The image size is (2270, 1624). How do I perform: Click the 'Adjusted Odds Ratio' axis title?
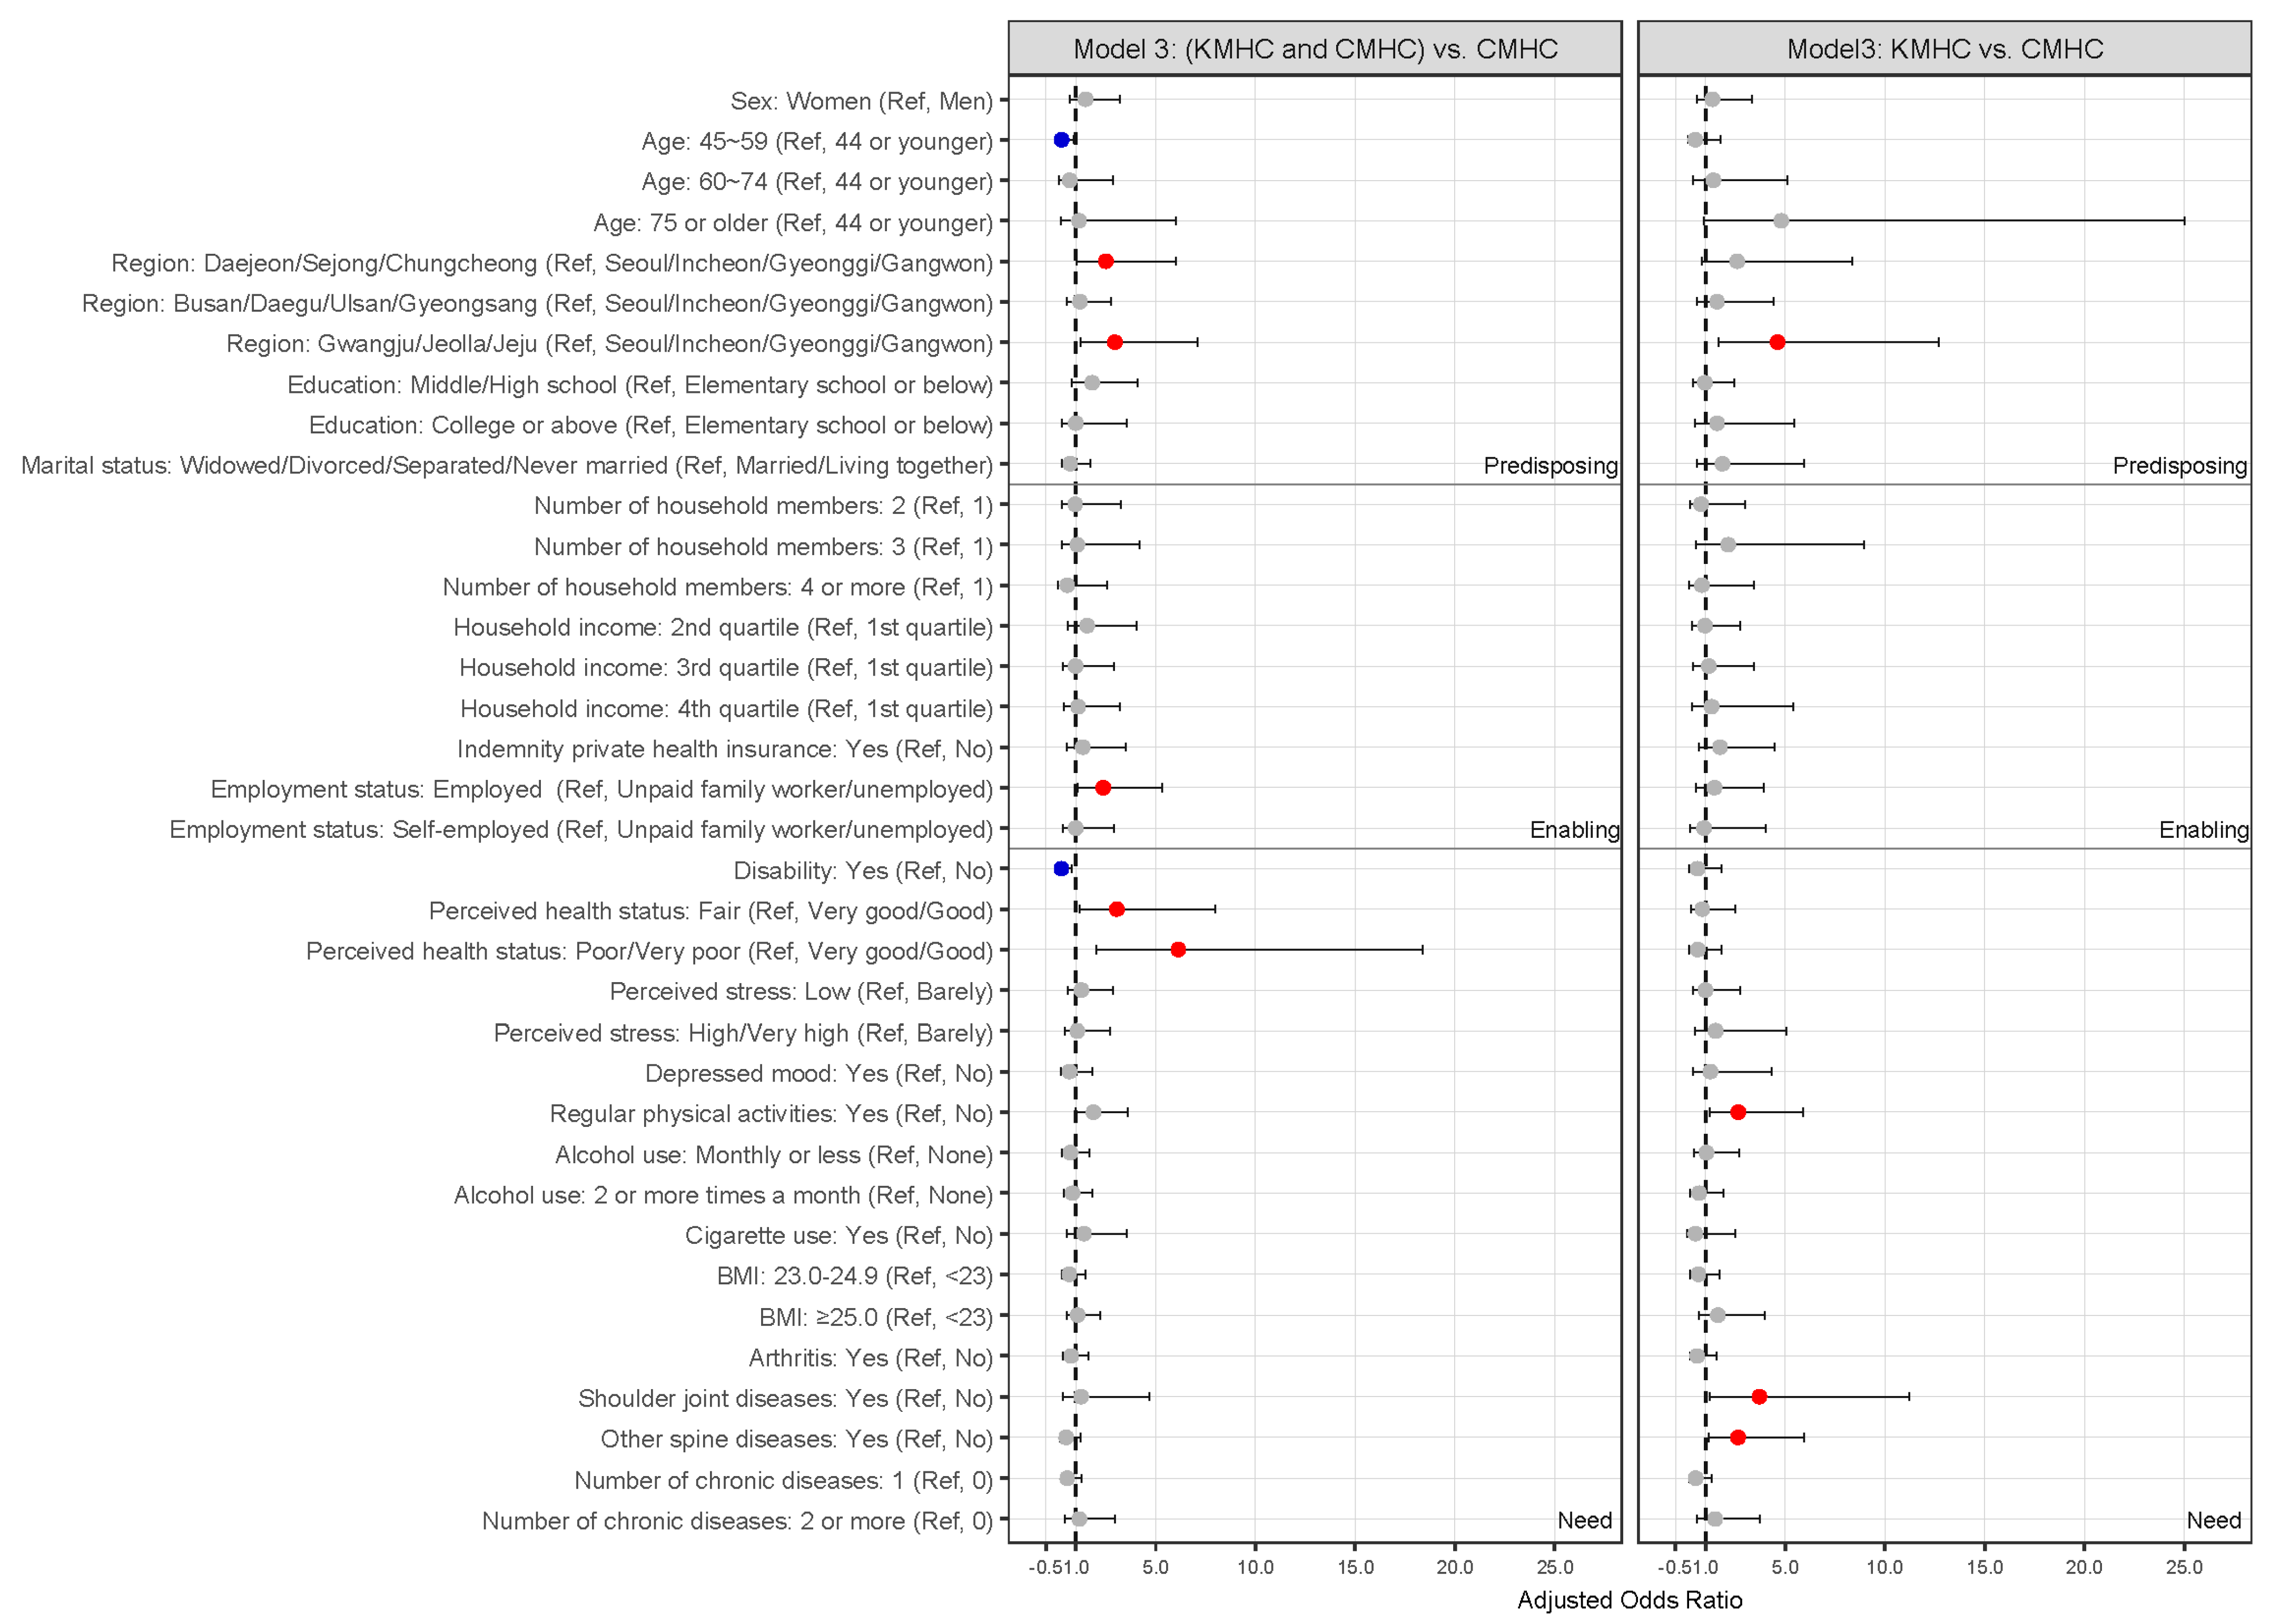tap(1629, 1600)
